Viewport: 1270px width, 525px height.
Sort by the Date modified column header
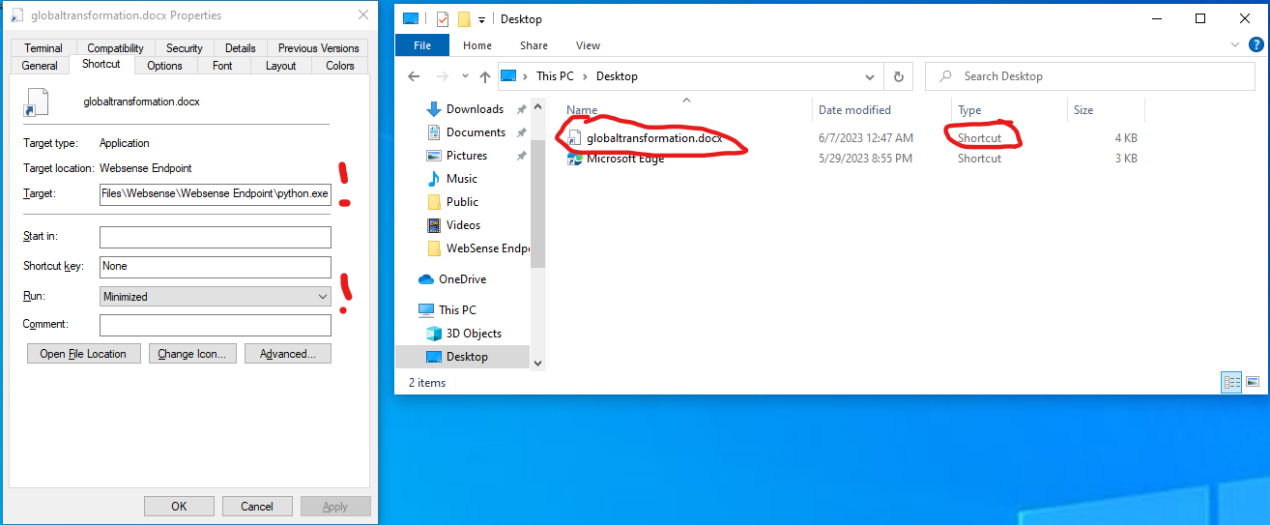coord(854,110)
